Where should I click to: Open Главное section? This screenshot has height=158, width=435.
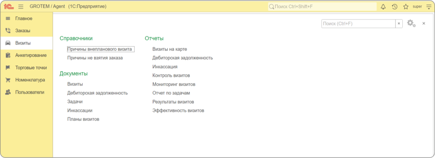(x=26, y=19)
